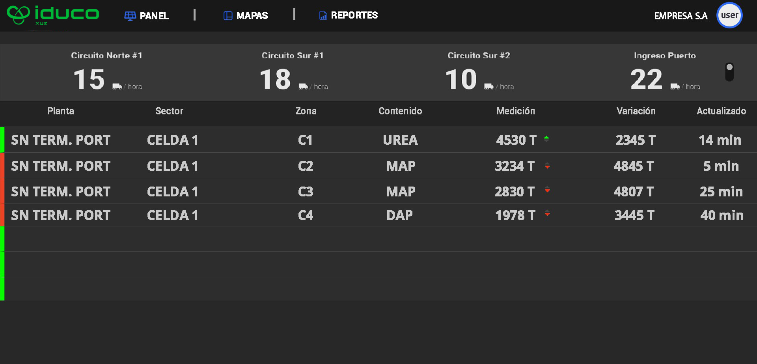Click the REPORTES chart icon
The width and height of the screenshot is (757, 364).
pyautogui.click(x=323, y=16)
